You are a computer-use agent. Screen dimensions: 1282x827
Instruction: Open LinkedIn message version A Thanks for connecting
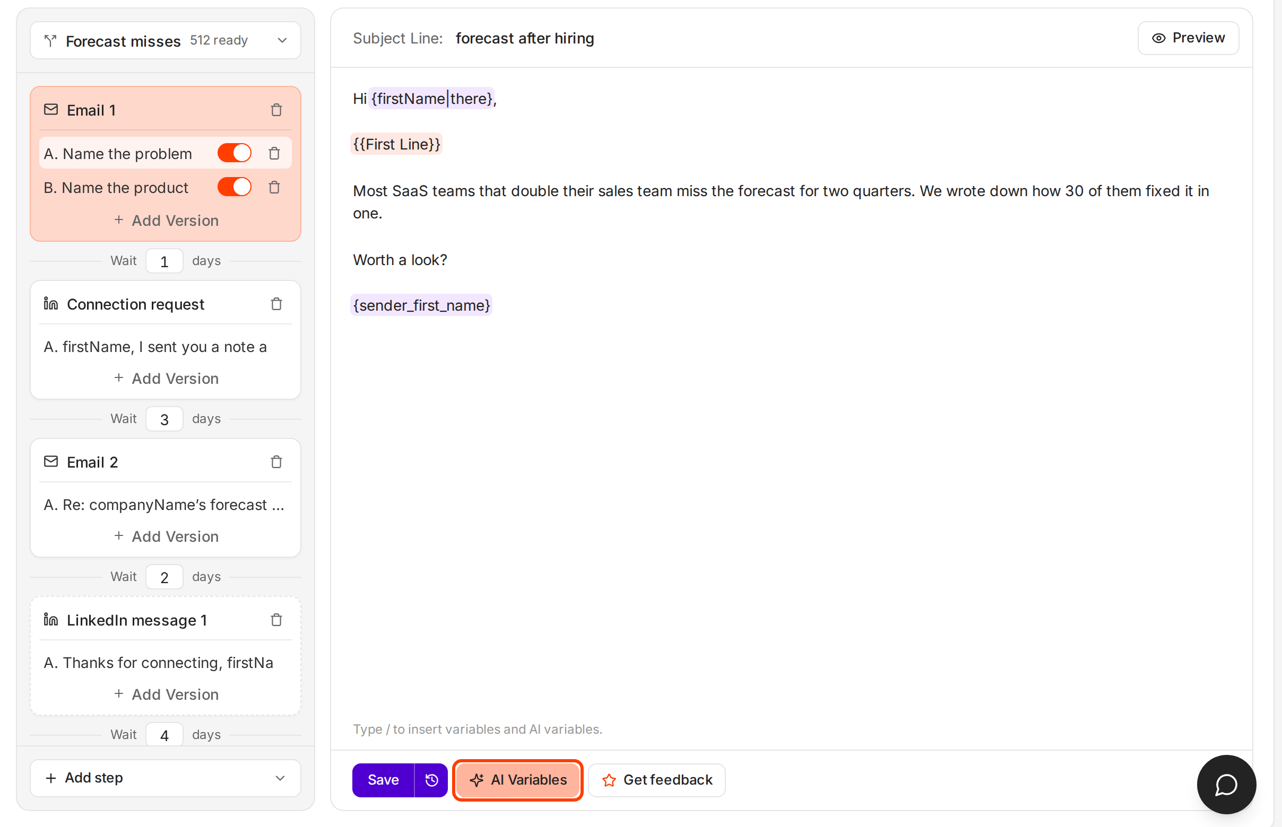[159, 663]
